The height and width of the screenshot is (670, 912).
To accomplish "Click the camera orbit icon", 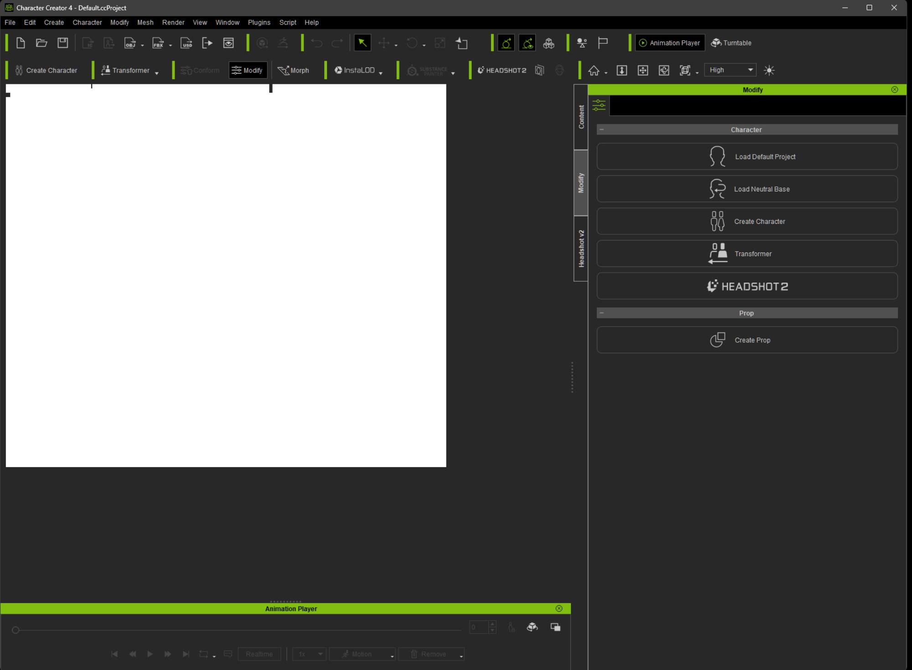I will click(664, 70).
